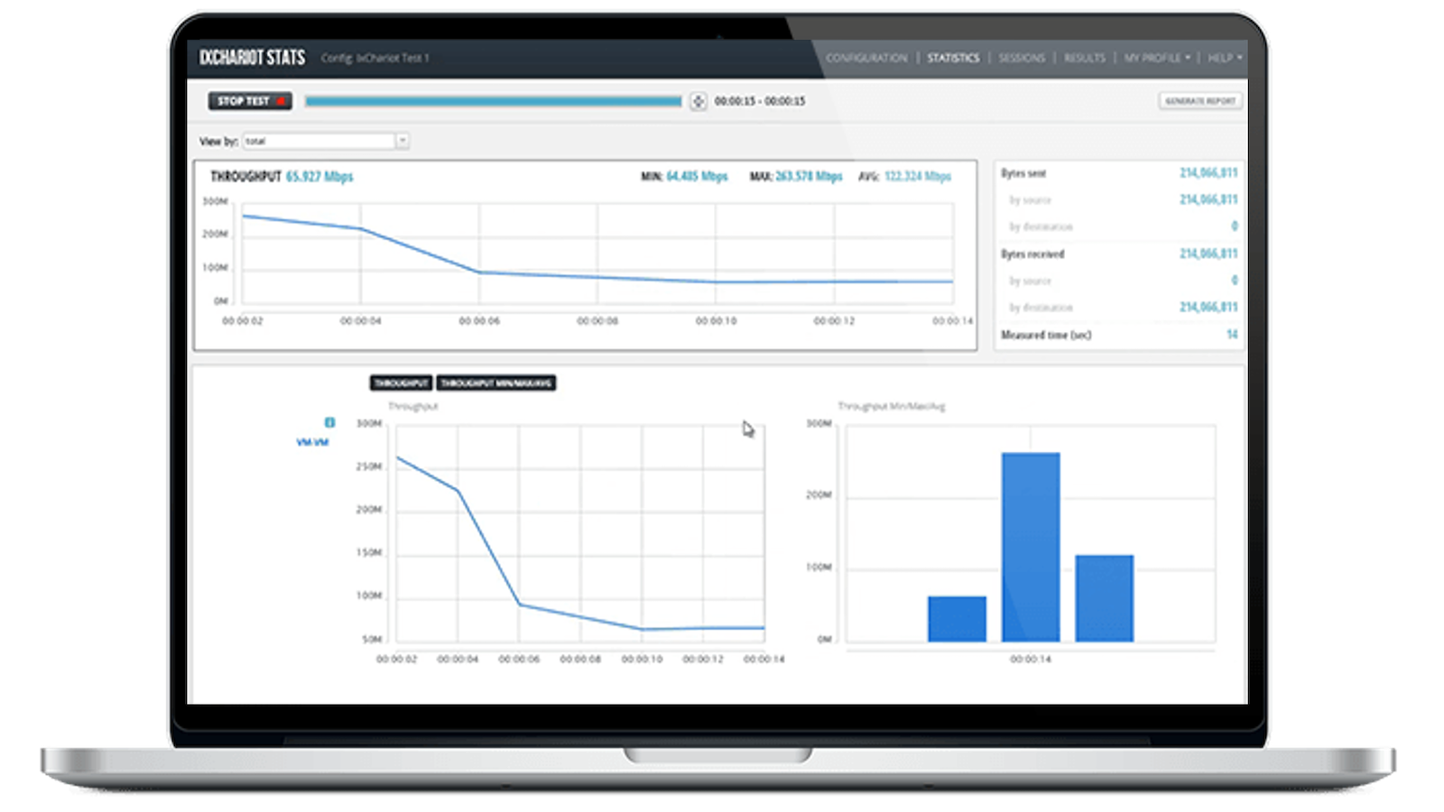Open the Results tab
Viewport: 1444px width, 812px height.
point(1084,58)
